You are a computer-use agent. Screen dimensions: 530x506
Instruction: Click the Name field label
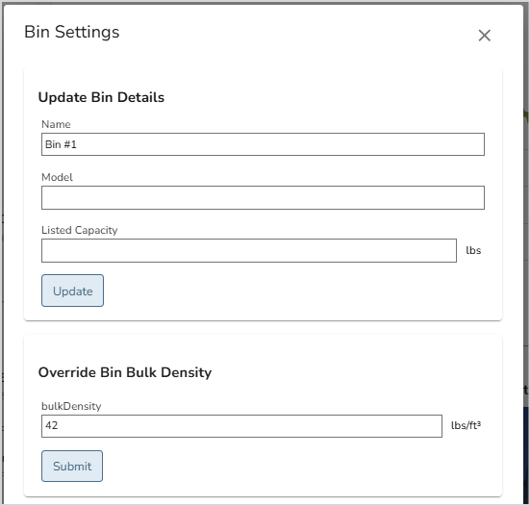(x=56, y=124)
